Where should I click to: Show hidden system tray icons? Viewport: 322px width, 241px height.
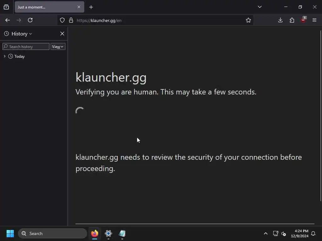click(265, 233)
